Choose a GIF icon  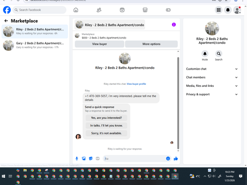[98, 158]
